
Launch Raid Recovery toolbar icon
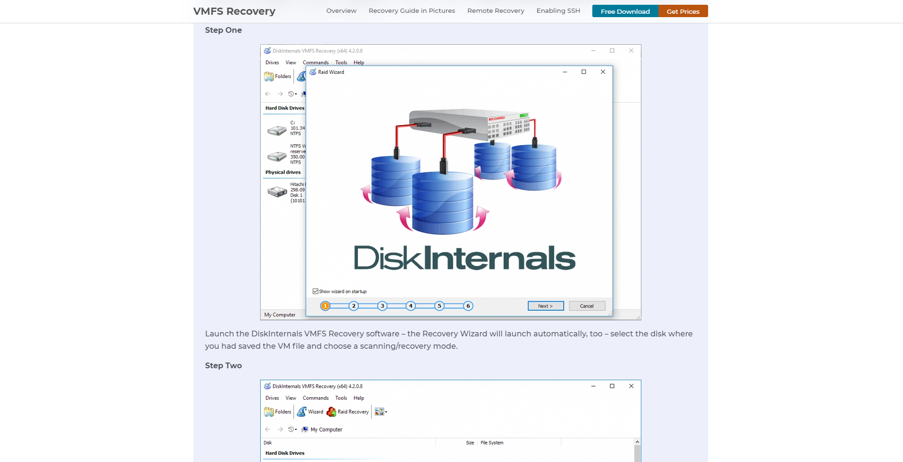pyautogui.click(x=331, y=412)
